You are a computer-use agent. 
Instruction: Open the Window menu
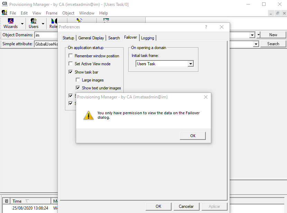tap(87, 13)
